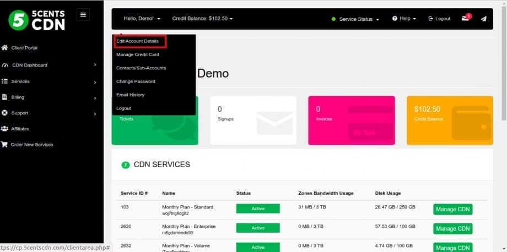Select Edit Account Details menu entry
Viewport: 507px width, 252px height.
(x=138, y=41)
